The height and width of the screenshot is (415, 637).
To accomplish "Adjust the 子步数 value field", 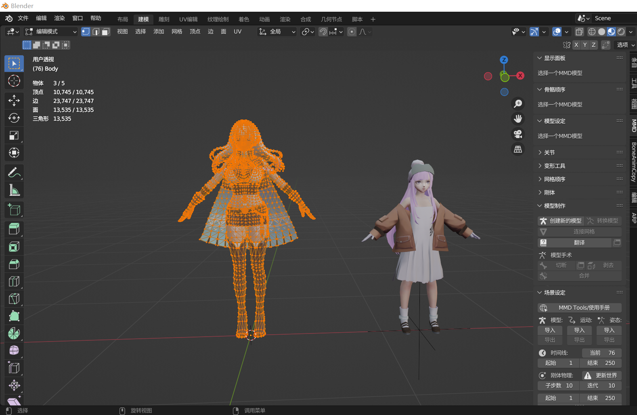I will click(558, 386).
